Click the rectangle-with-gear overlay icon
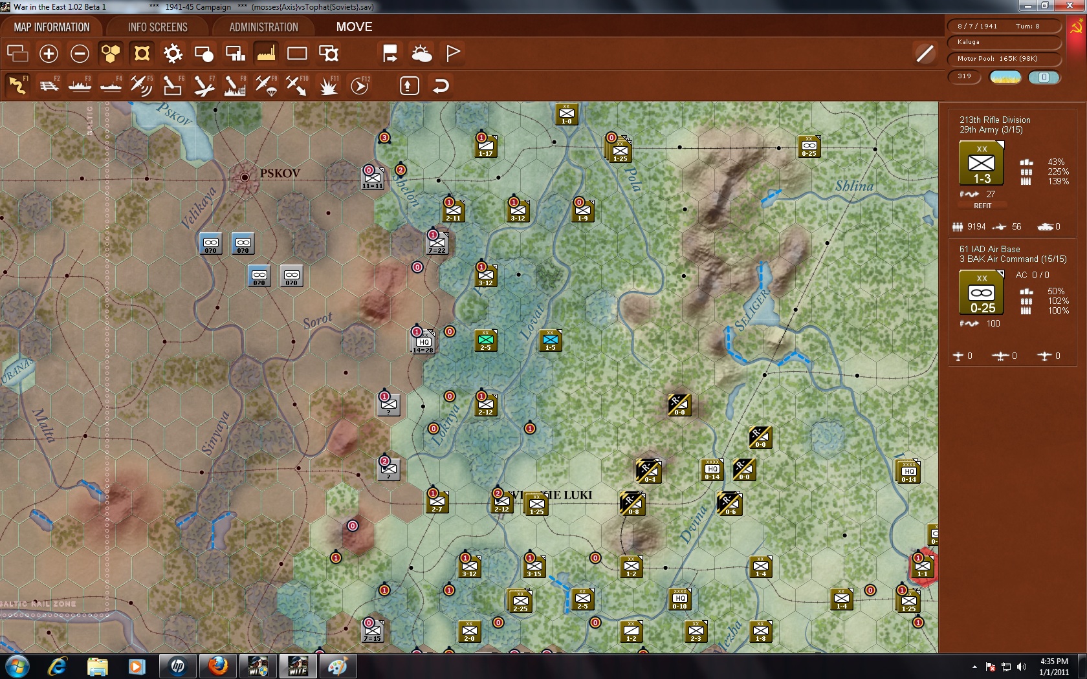 pyautogui.click(x=328, y=53)
